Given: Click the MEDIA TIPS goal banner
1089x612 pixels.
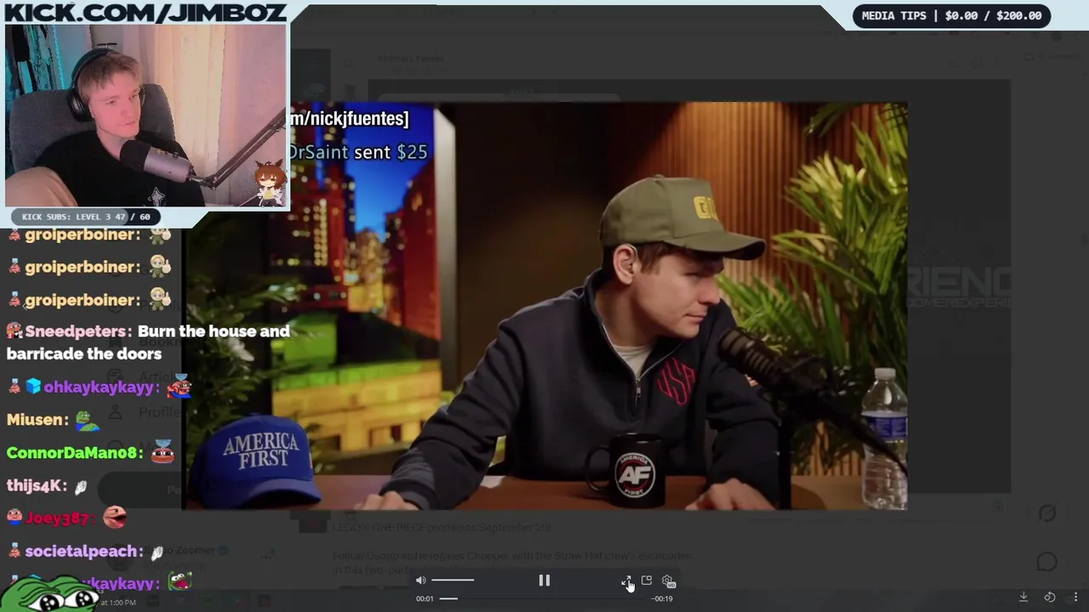Looking at the screenshot, I should coord(951,15).
